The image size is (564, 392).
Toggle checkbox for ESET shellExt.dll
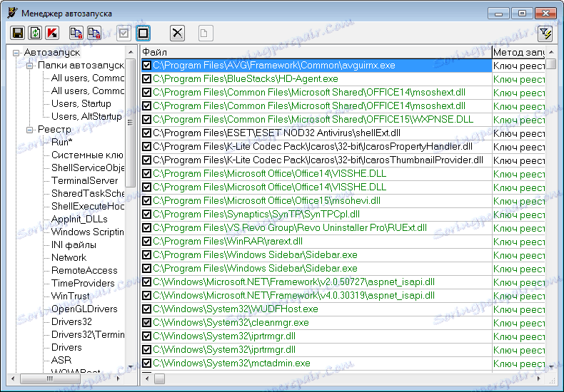146,133
